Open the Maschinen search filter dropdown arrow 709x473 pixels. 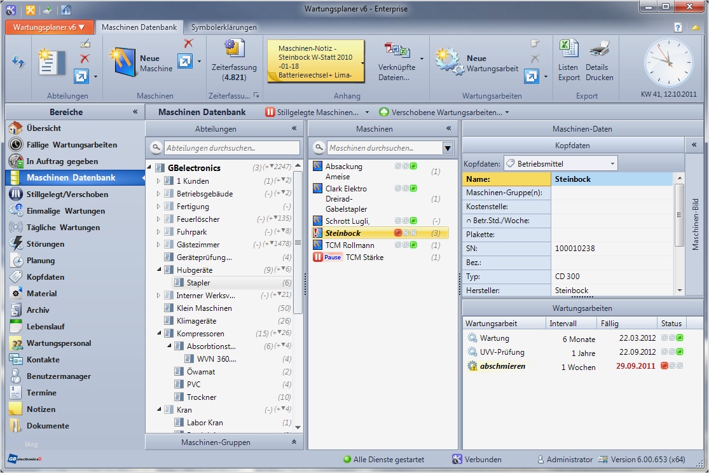(448, 148)
